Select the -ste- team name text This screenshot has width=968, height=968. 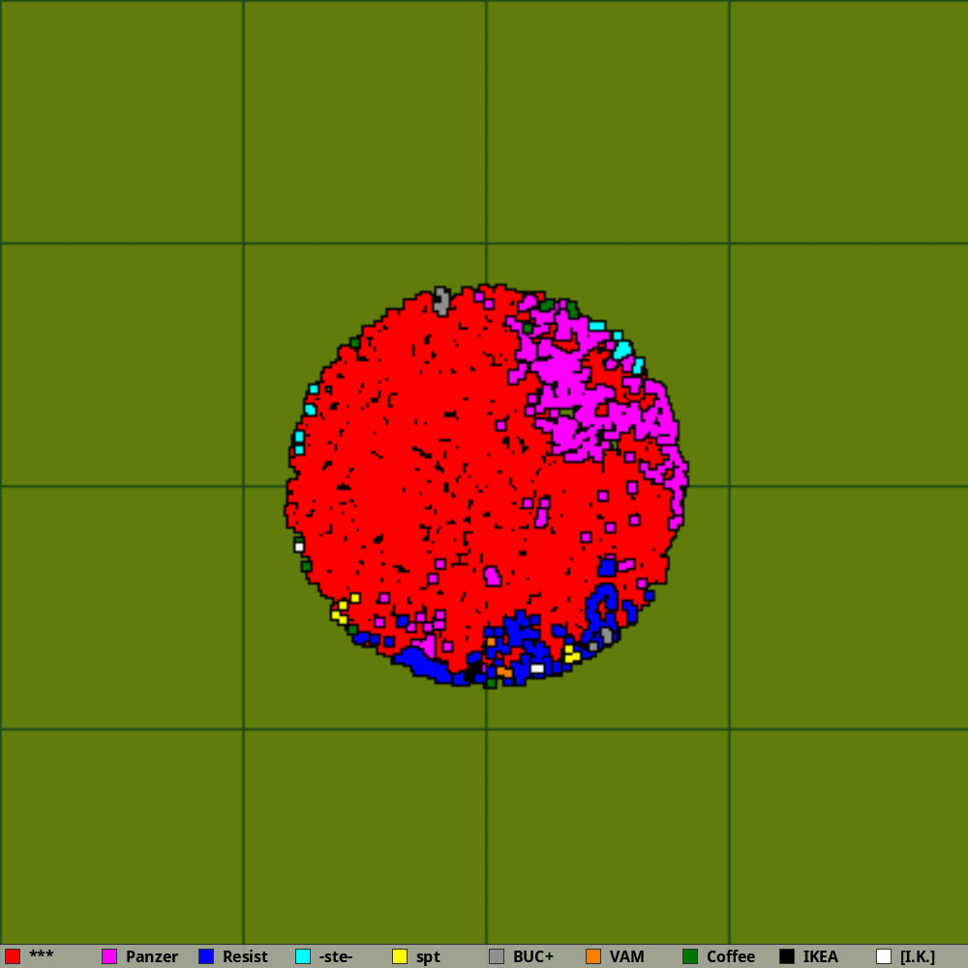pyautogui.click(x=336, y=956)
